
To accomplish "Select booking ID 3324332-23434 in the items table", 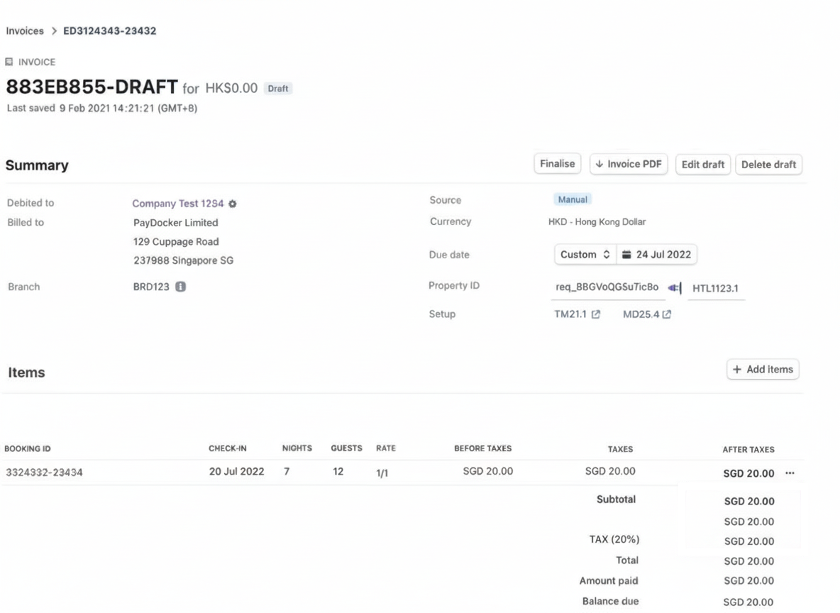I will pos(44,473).
